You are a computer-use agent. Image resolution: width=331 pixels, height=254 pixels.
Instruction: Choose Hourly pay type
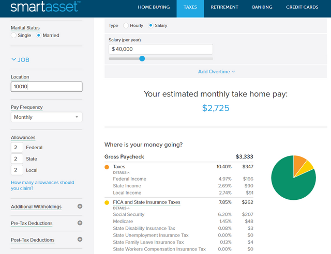[126, 25]
